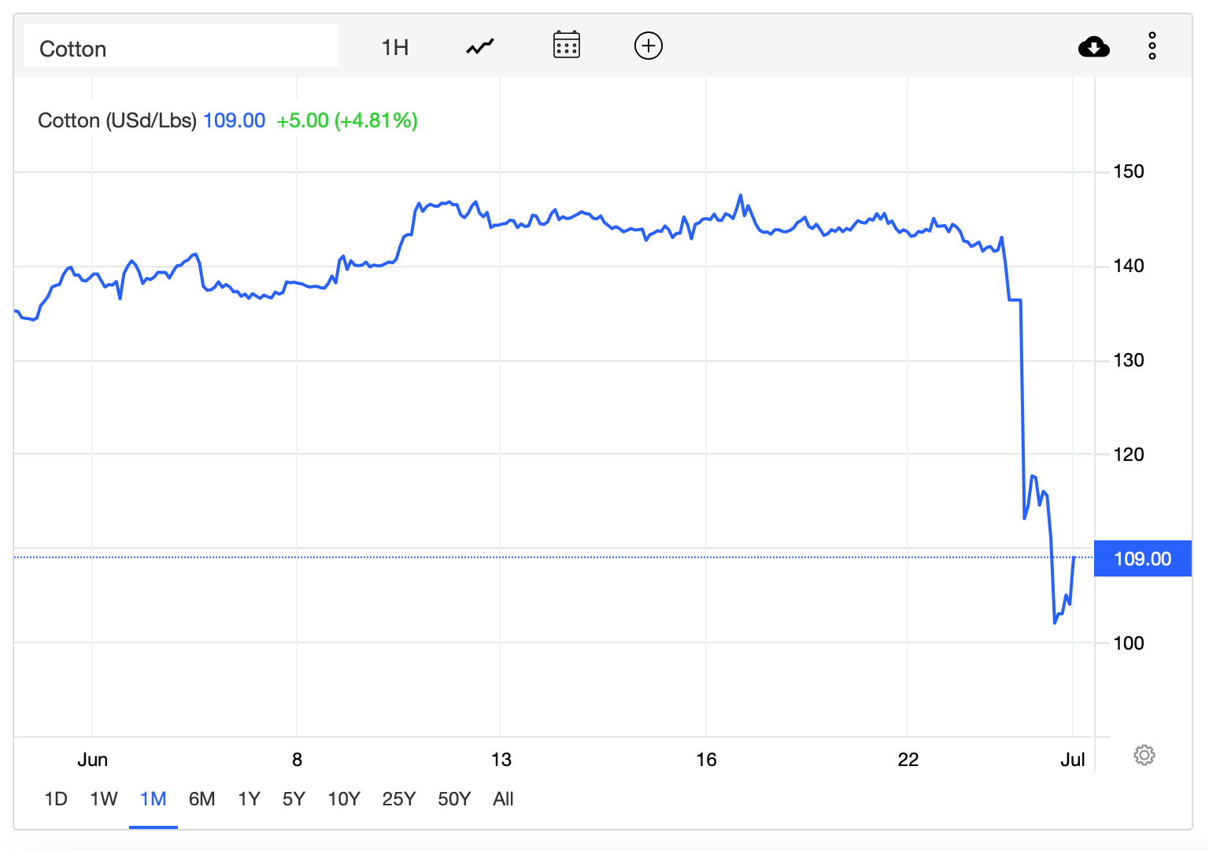Select the 25Y time range
This screenshot has height=851, width=1209.
coord(399,799)
